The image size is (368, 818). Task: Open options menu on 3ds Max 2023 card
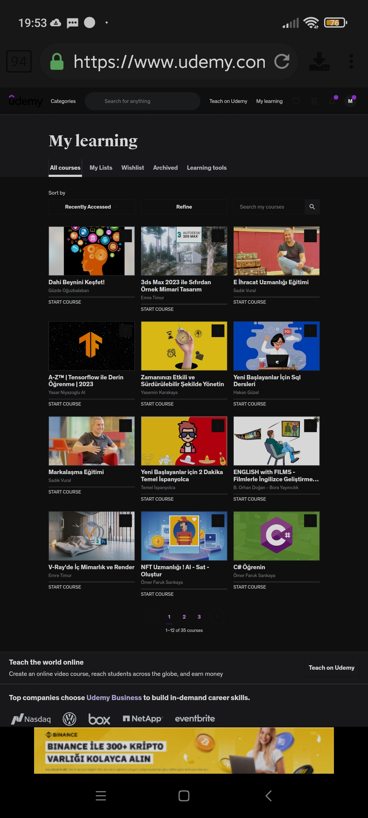218,236
